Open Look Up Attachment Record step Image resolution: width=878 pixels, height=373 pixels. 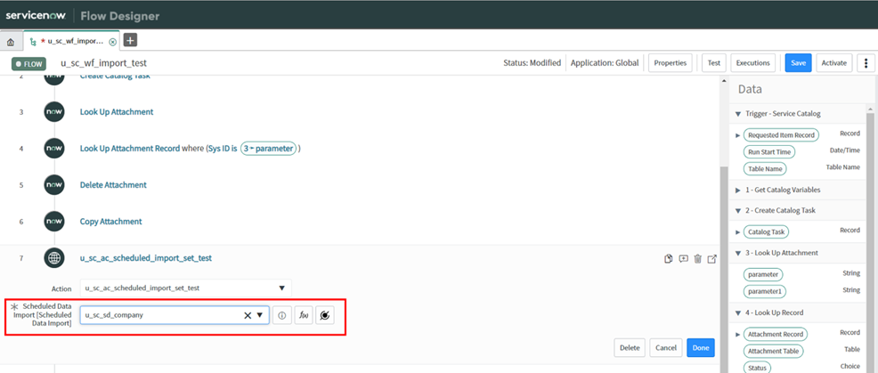point(130,149)
